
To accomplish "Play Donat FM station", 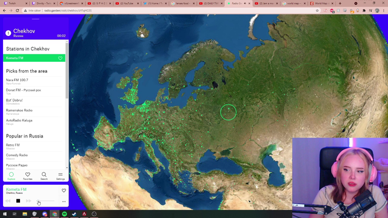I will [34, 91].
